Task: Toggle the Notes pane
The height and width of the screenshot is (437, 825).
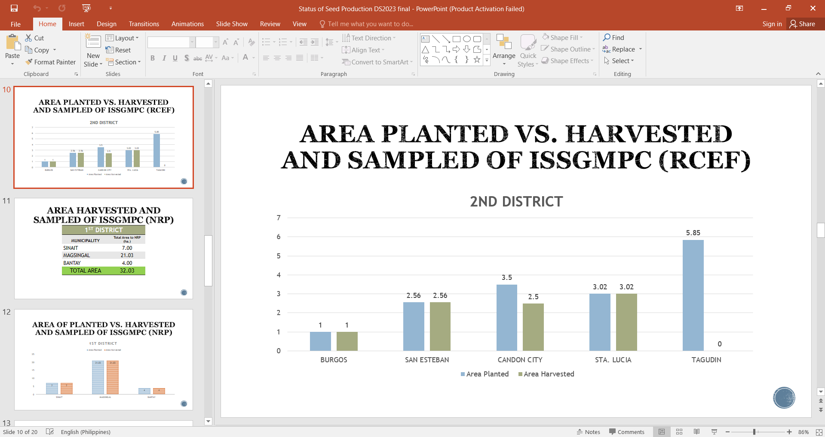Action: [588, 432]
